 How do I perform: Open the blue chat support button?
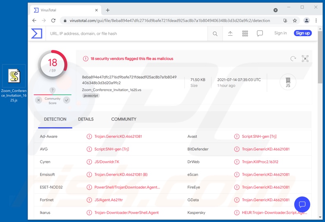(x=302, y=204)
